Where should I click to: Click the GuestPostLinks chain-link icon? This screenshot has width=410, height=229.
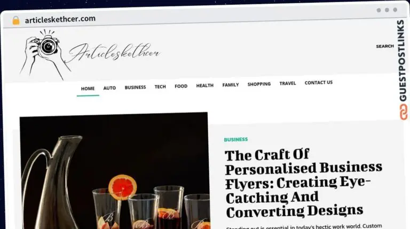point(404,112)
